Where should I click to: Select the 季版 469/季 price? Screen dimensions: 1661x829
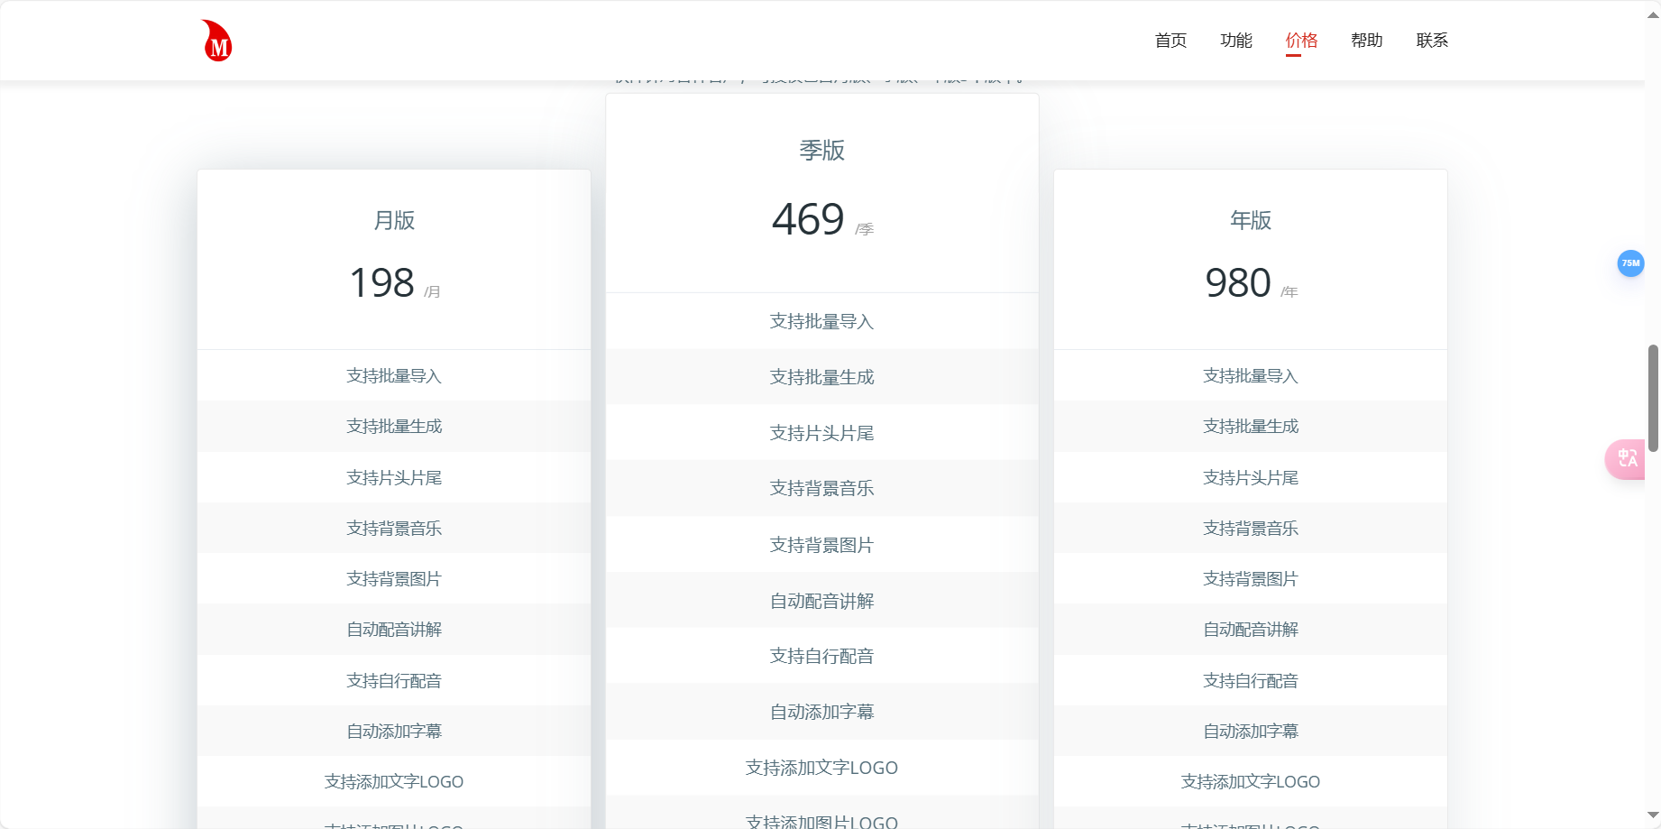[x=821, y=218]
